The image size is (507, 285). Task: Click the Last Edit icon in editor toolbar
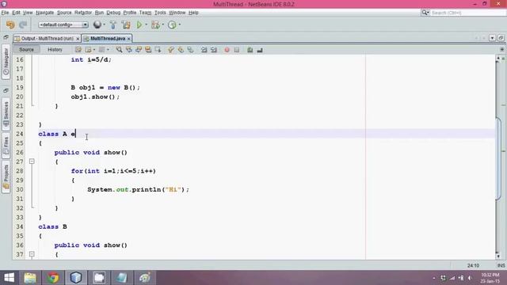(x=78, y=50)
